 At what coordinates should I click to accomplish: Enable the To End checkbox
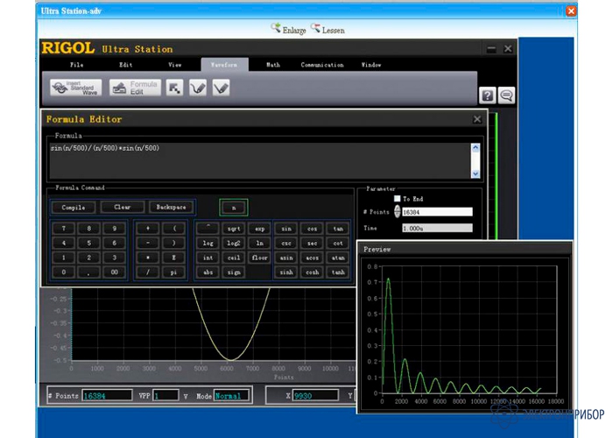point(398,199)
